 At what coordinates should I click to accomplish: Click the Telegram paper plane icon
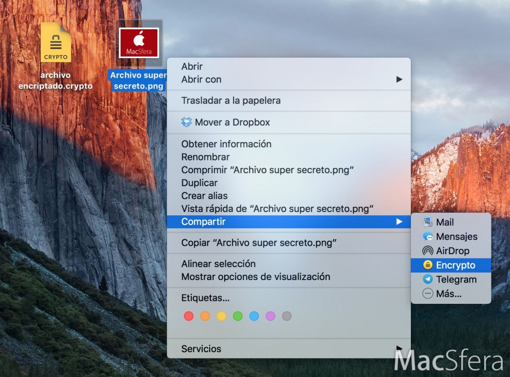tap(427, 280)
